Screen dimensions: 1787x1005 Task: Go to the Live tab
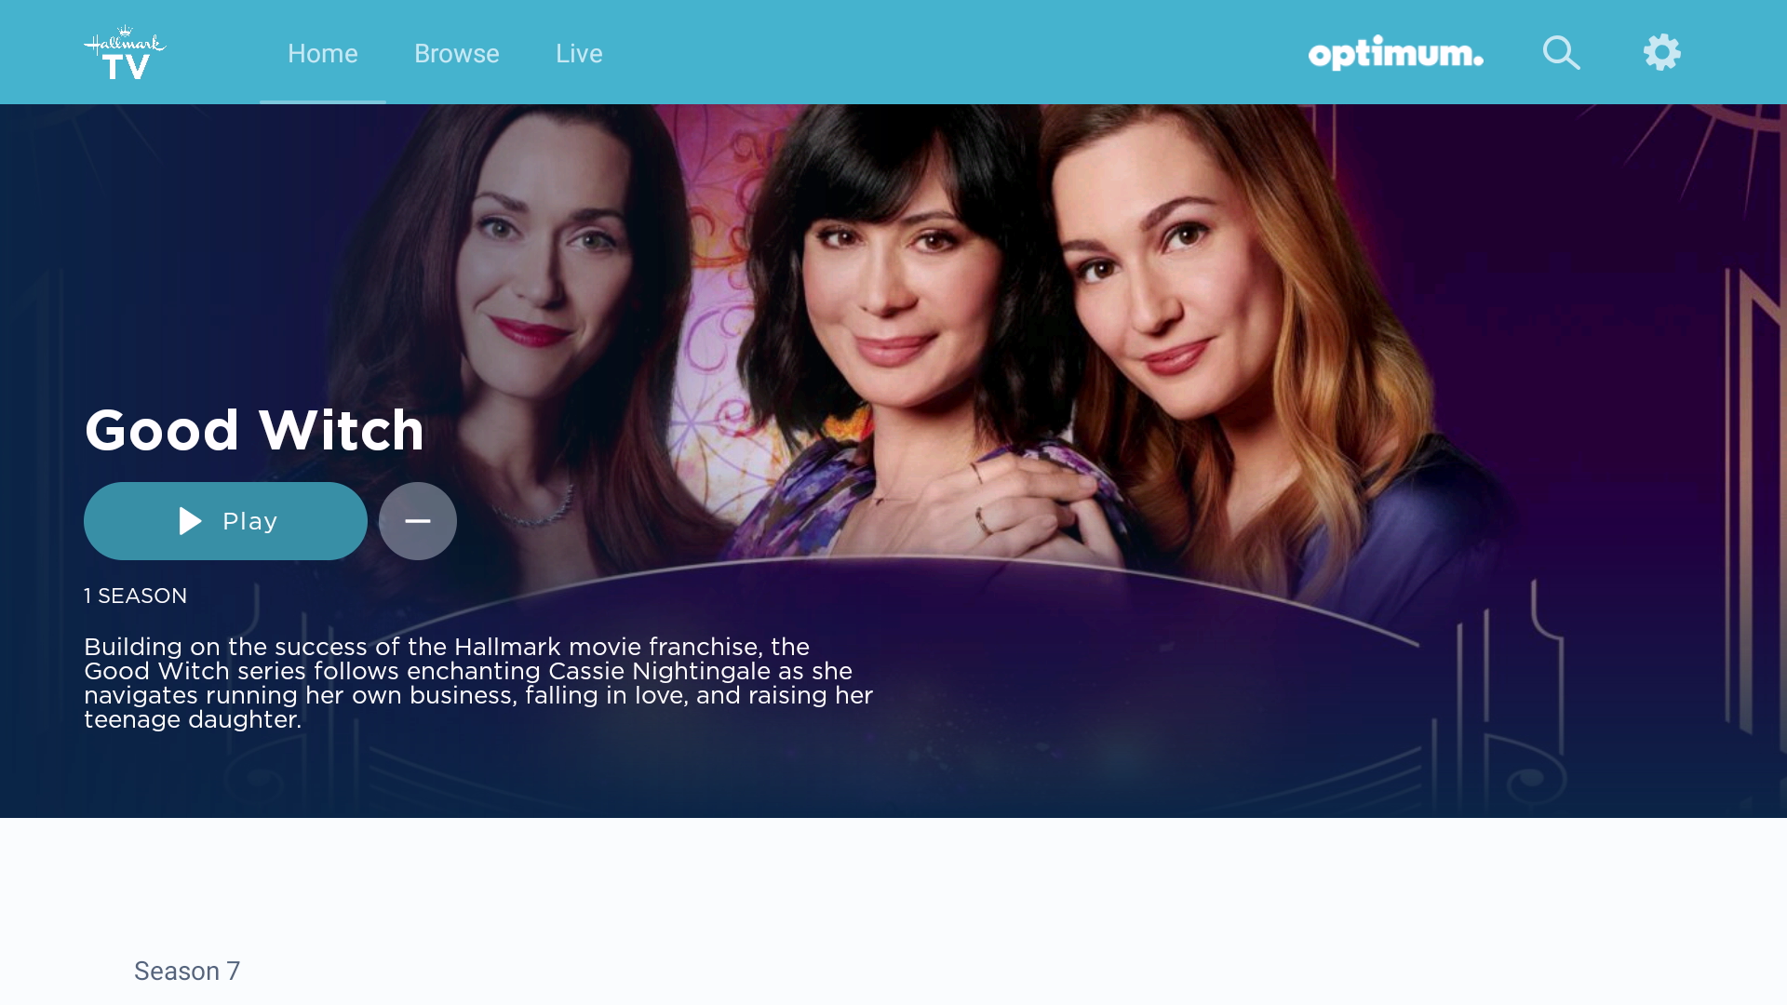(579, 53)
